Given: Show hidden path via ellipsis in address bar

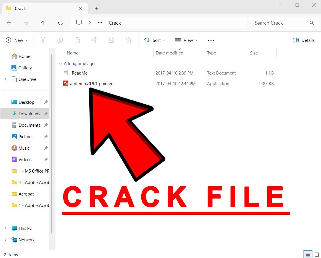Looking at the screenshot, I should [x=100, y=23].
